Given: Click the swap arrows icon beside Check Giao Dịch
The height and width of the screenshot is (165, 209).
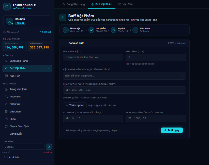Looking at the screenshot, I should click(x=6, y=126).
